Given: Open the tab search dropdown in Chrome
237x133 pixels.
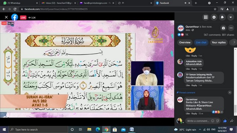Looking at the screenshot, I should pos(209,3).
